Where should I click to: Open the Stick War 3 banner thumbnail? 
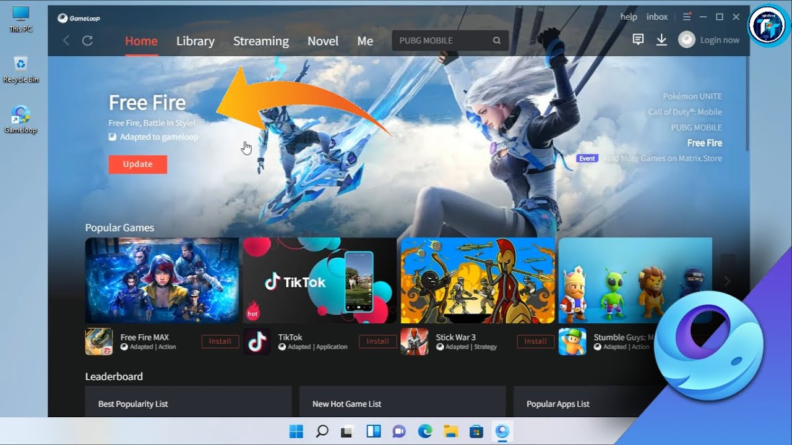point(478,281)
